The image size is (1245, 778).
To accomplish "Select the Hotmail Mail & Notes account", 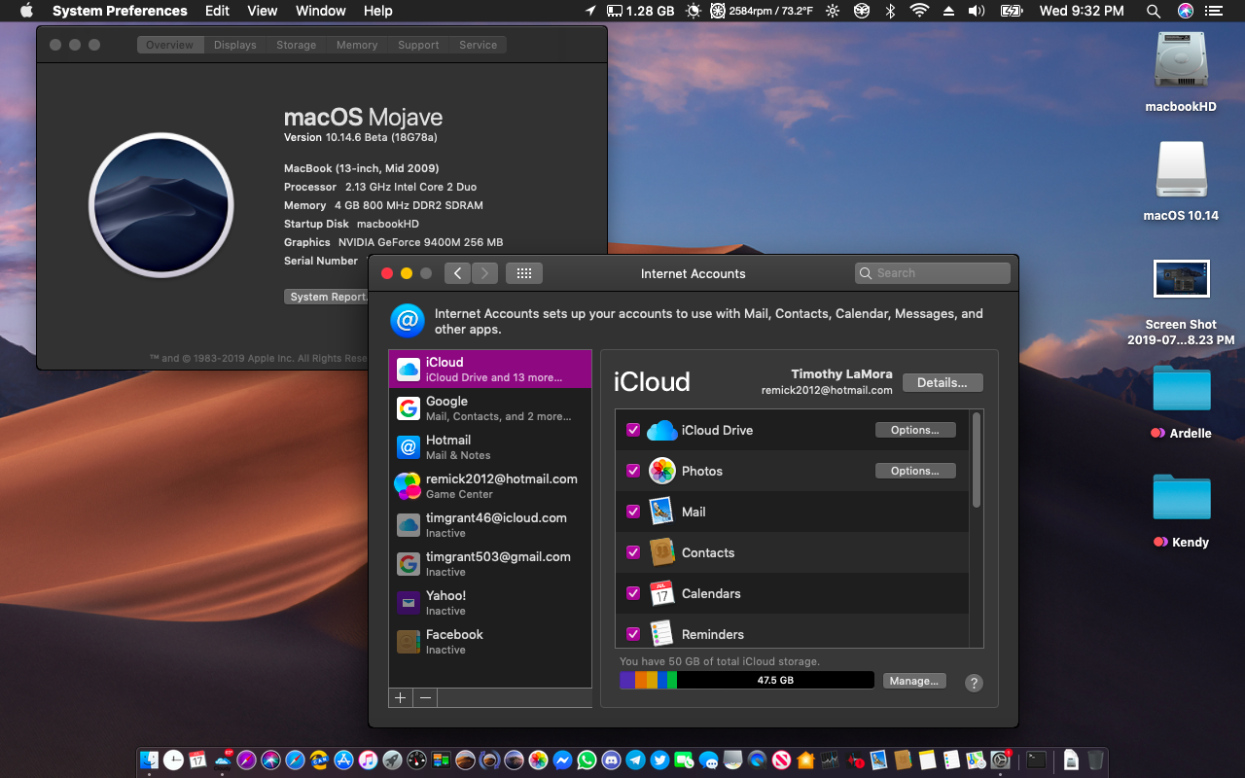I will 490,447.
